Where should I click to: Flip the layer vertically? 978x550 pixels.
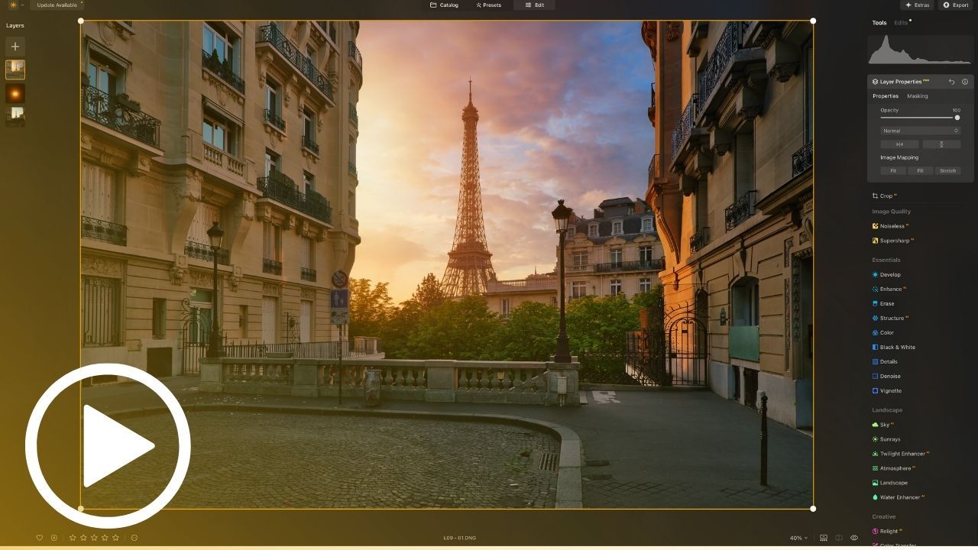(x=941, y=144)
